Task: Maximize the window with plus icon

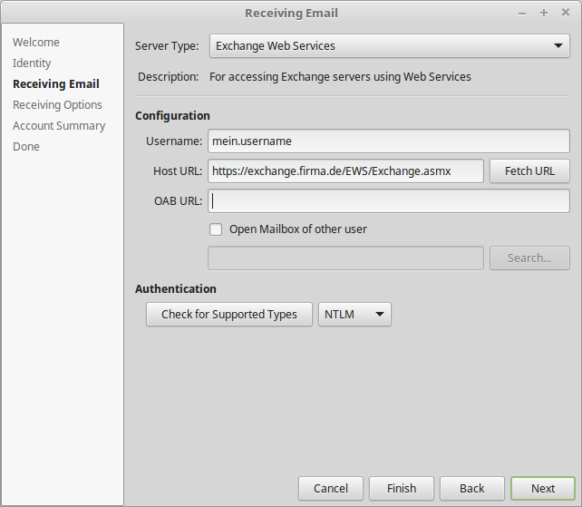Action: click(544, 13)
